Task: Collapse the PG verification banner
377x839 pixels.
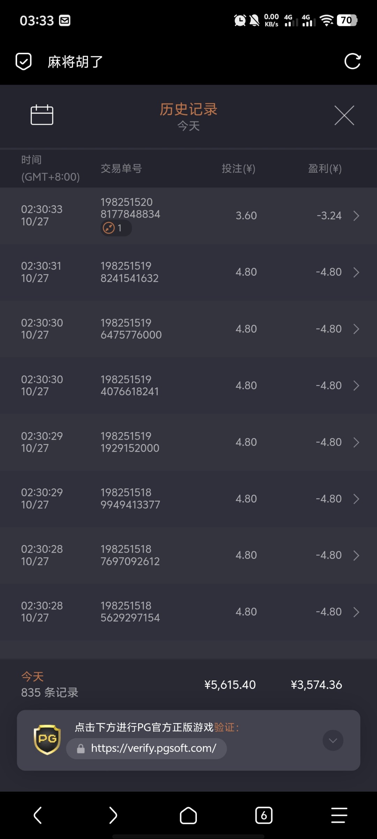Action: point(333,740)
